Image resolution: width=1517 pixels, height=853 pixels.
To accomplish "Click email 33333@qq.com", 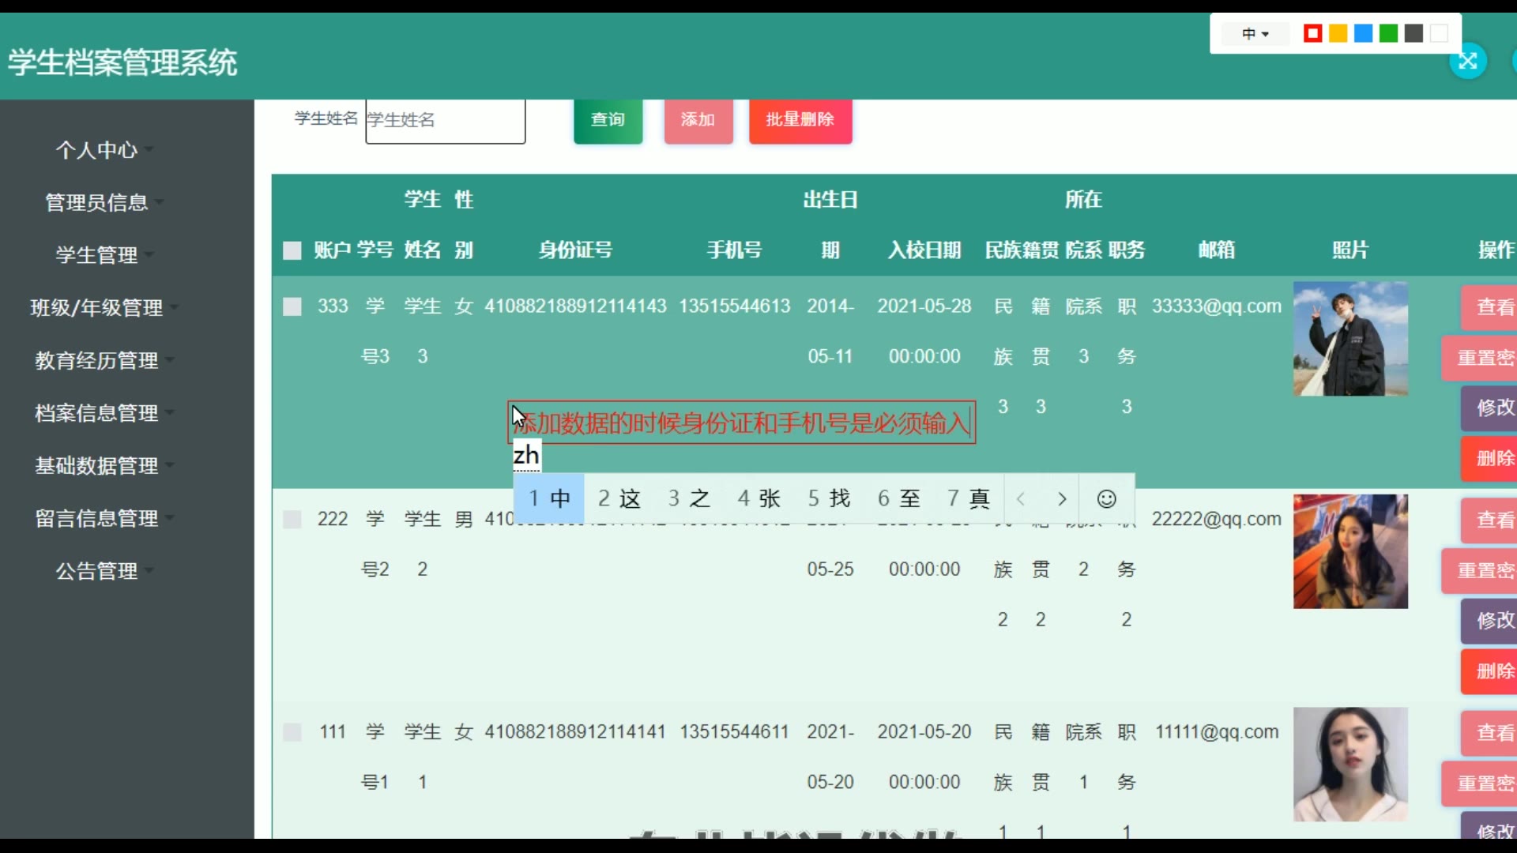I will tap(1216, 306).
